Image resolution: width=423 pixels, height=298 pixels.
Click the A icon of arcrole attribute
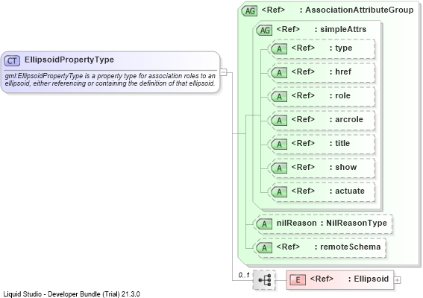279,121
